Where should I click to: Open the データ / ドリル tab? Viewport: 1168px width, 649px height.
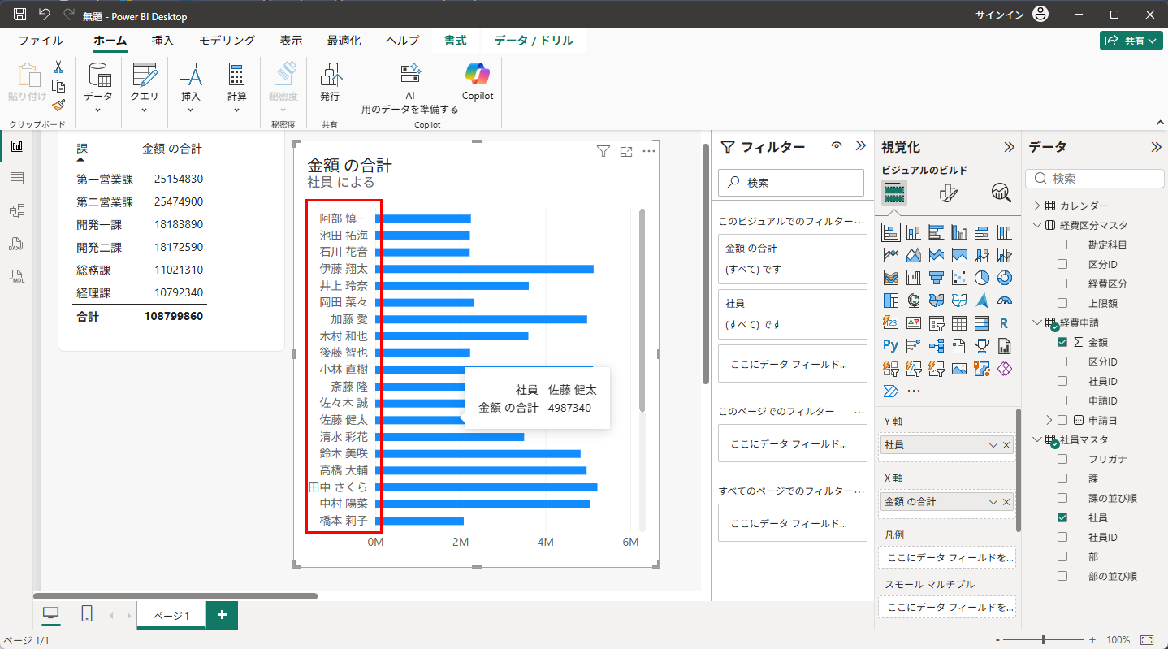(534, 41)
